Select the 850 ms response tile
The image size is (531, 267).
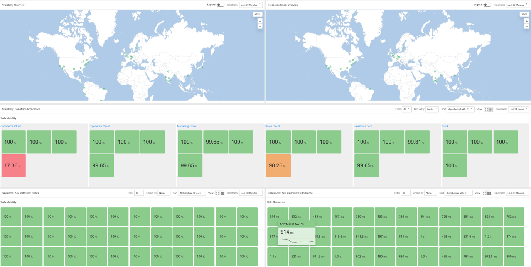[514, 256]
